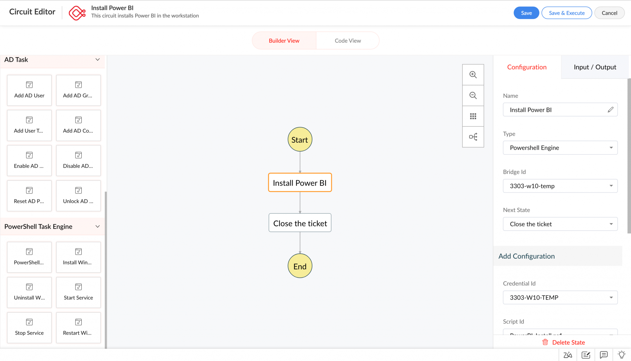Select the Close the ticket node
This screenshot has width=631, height=361.
(300, 223)
